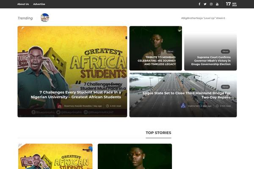
Task: Click the Advertise menu link
Action: pos(39,4)
